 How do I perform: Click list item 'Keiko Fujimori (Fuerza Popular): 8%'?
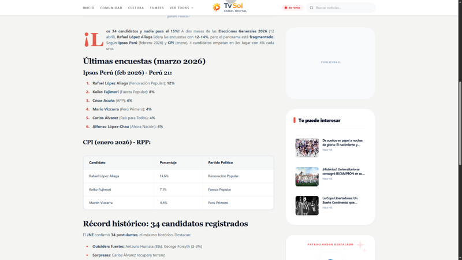point(124,92)
